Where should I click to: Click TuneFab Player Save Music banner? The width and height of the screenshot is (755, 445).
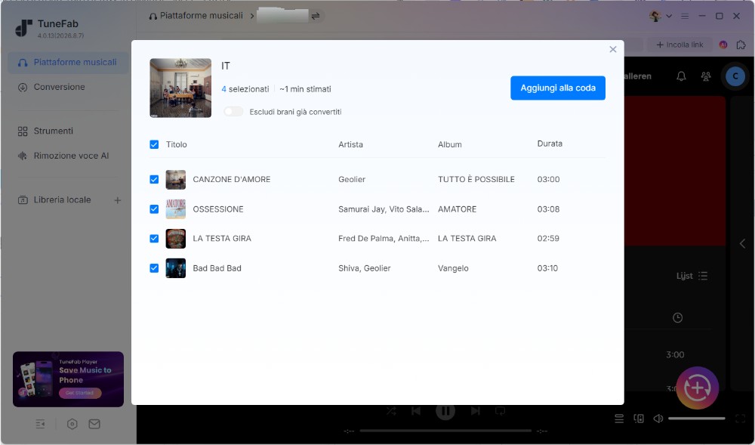69,379
